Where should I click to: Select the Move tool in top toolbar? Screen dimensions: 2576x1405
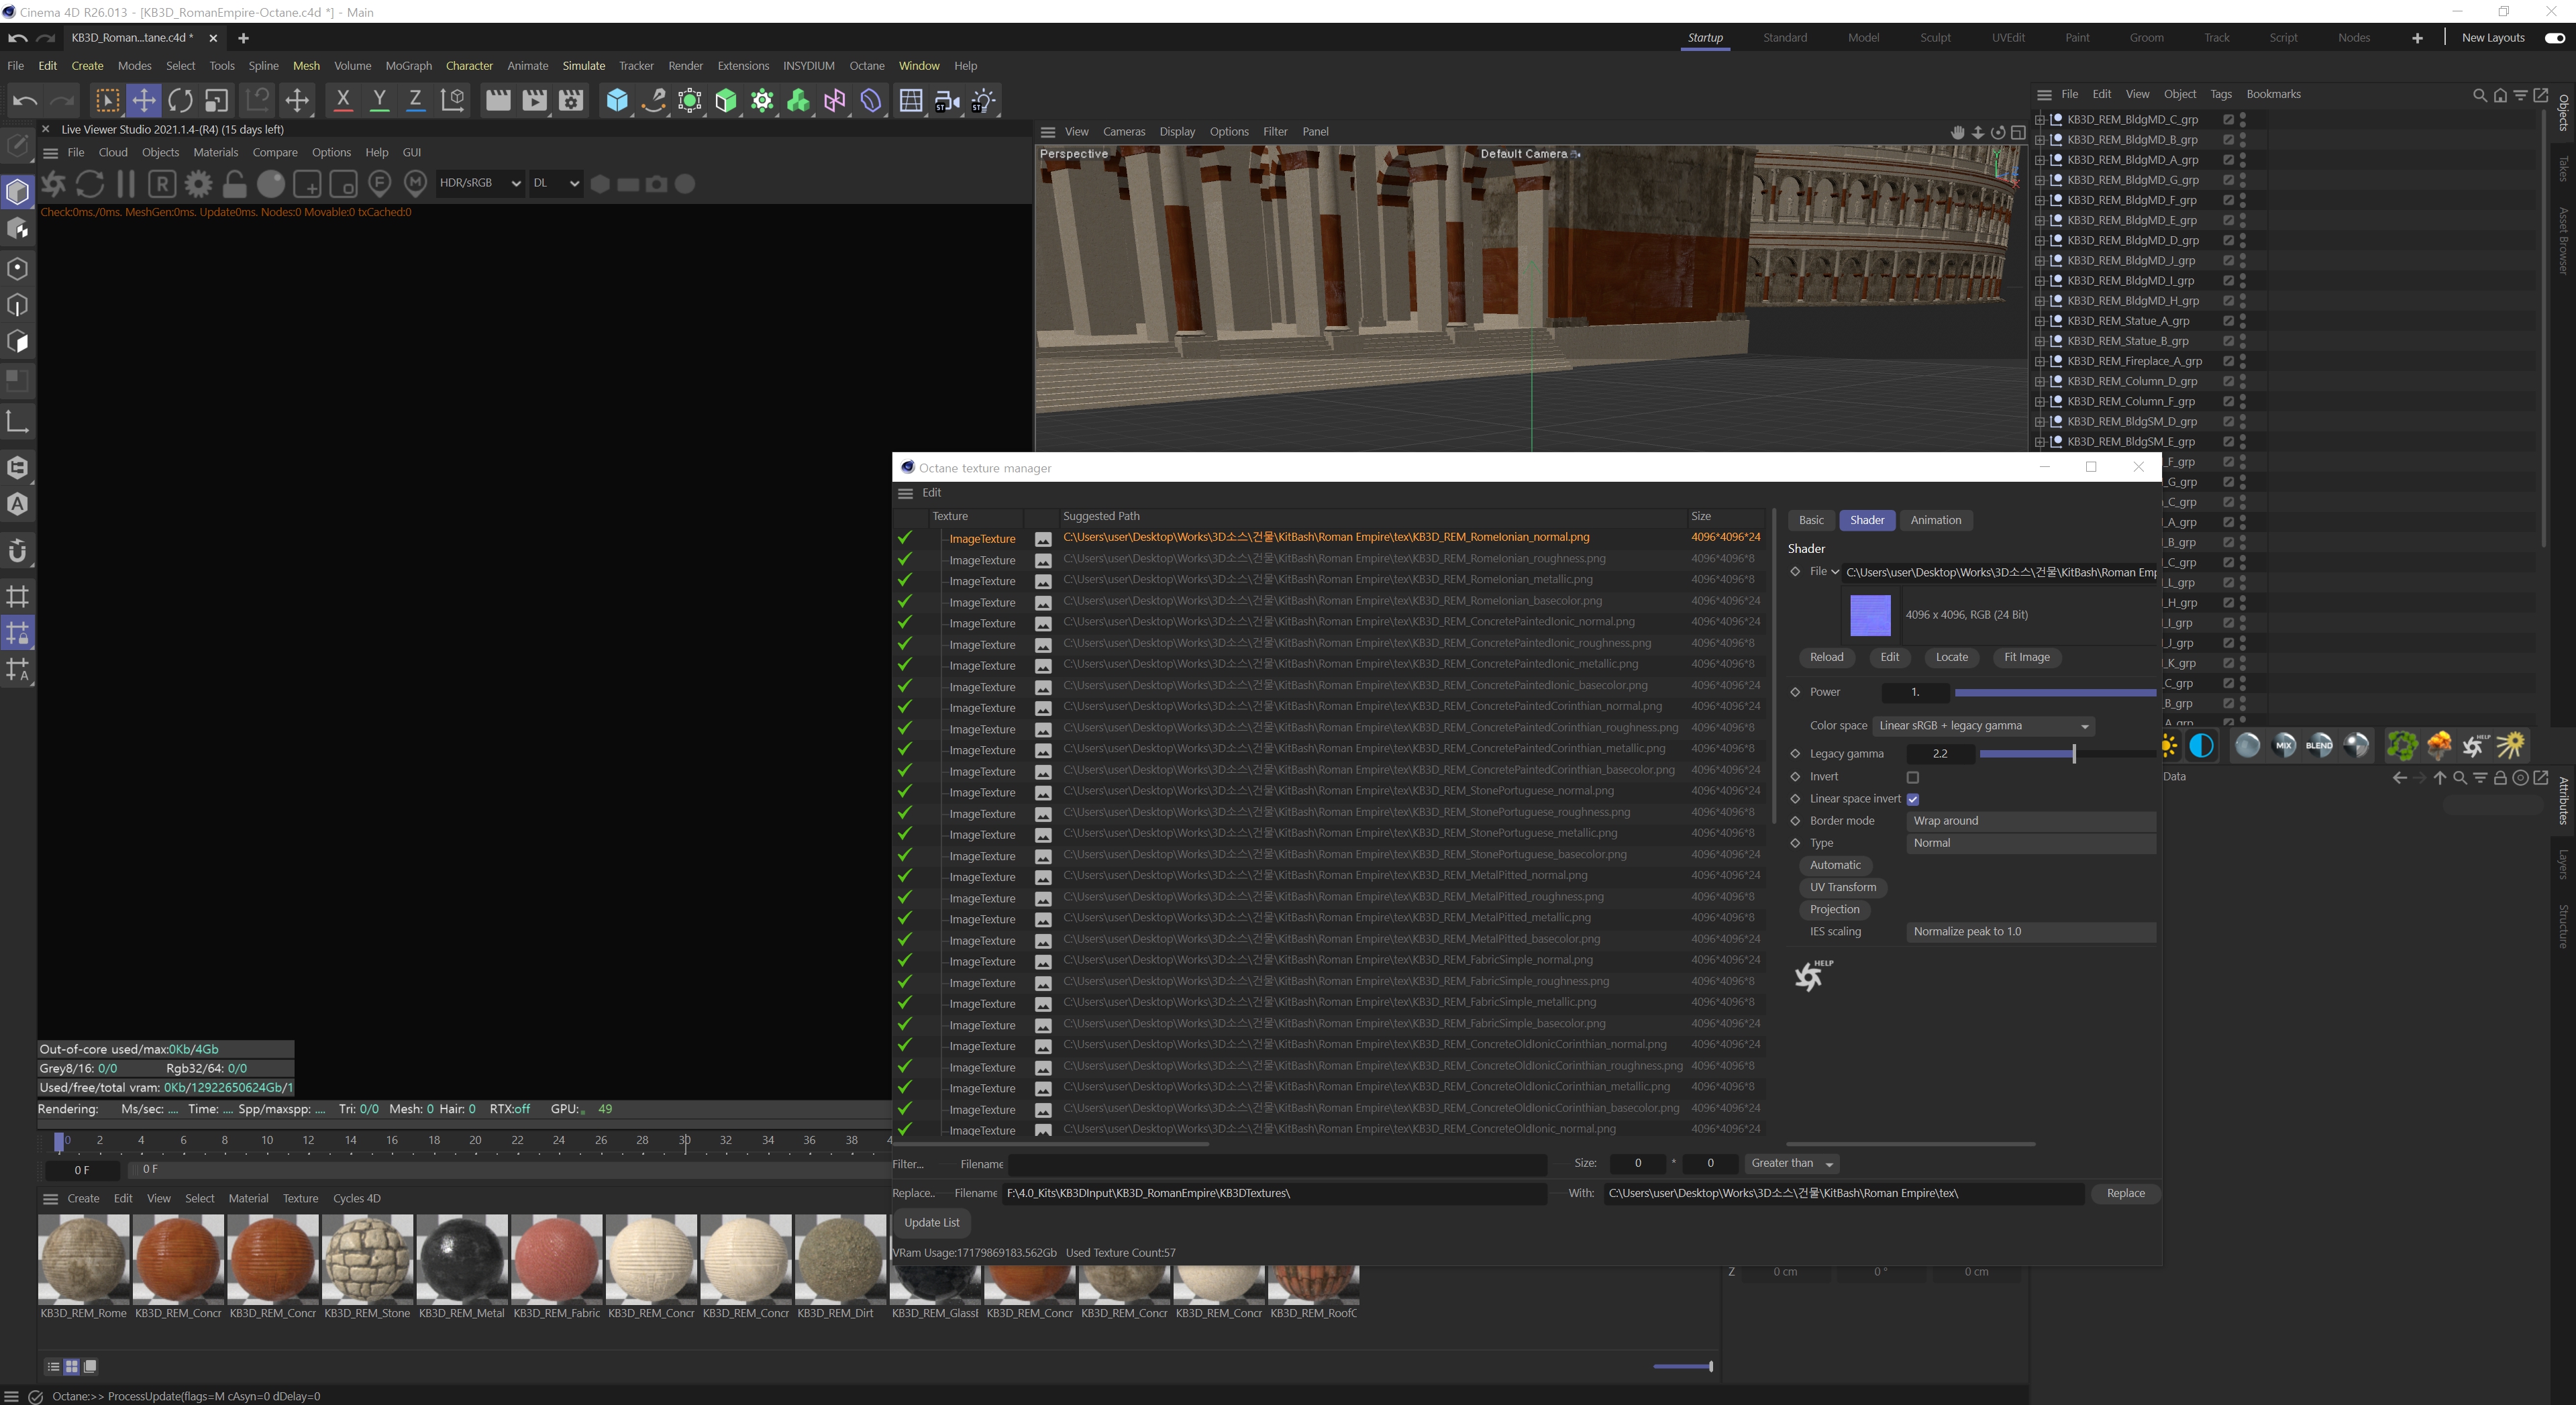point(144,100)
